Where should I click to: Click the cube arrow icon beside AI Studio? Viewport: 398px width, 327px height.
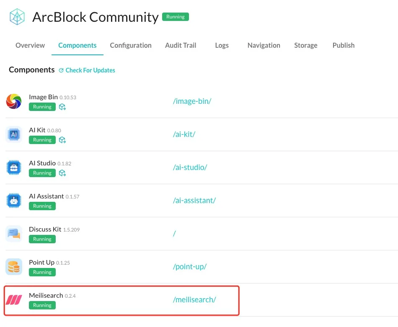(62, 173)
